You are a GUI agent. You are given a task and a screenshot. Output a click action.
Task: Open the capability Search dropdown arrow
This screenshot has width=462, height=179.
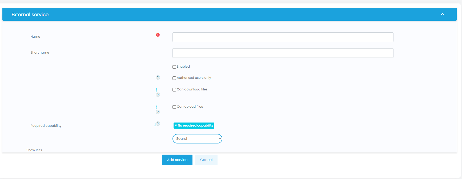point(220,139)
